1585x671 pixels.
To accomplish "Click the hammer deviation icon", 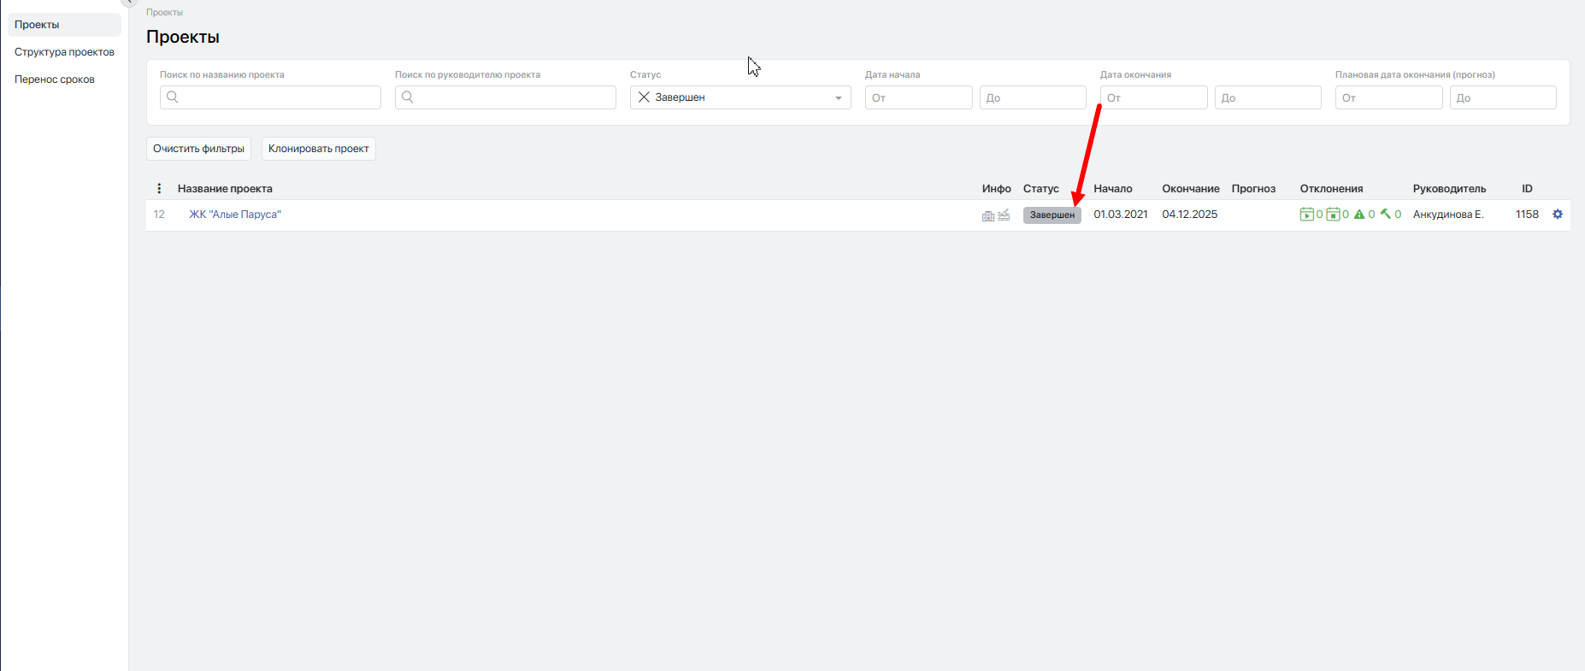I will [1386, 215].
